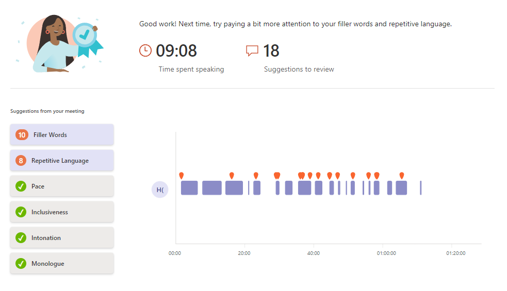Click the Intonation green checkmark icon
Viewport: 507px width, 291px height.
click(21, 238)
